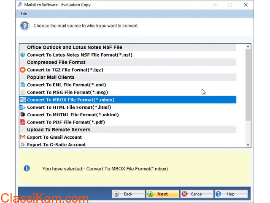Click the Popular Mail Clients header

[x=127, y=77]
